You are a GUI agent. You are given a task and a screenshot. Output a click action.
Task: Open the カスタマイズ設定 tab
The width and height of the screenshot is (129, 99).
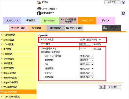coord(74,28)
